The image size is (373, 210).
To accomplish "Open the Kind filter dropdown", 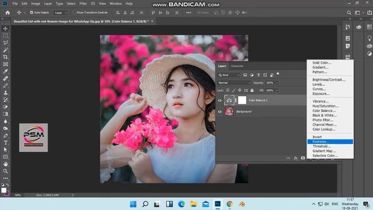I will click(229, 75).
